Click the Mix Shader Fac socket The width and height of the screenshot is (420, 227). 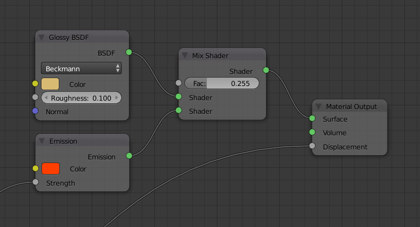point(178,83)
